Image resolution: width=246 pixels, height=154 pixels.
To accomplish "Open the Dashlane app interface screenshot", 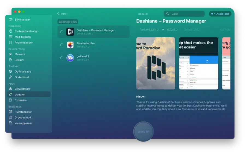I will pos(199,63).
